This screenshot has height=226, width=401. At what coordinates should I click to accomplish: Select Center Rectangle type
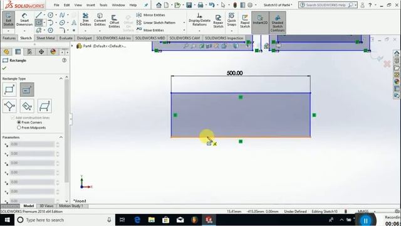point(27,90)
